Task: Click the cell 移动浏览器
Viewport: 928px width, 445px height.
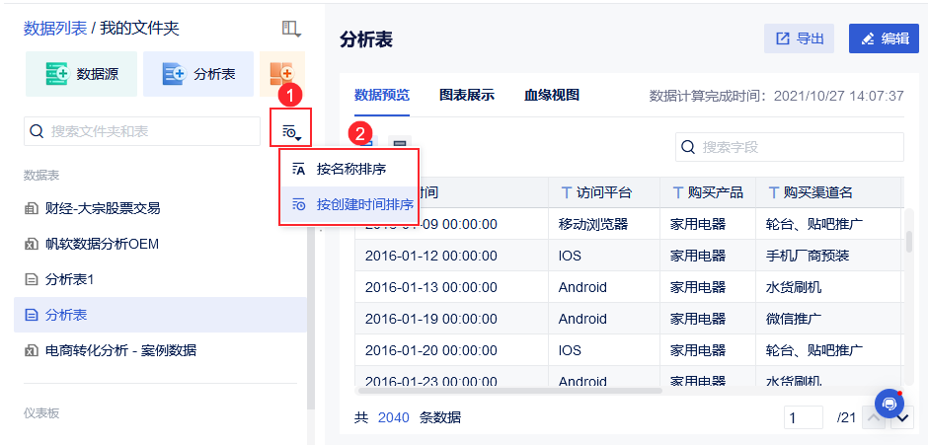Action: (604, 224)
